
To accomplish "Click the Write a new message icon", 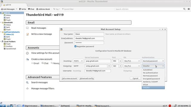I will 27,34.
